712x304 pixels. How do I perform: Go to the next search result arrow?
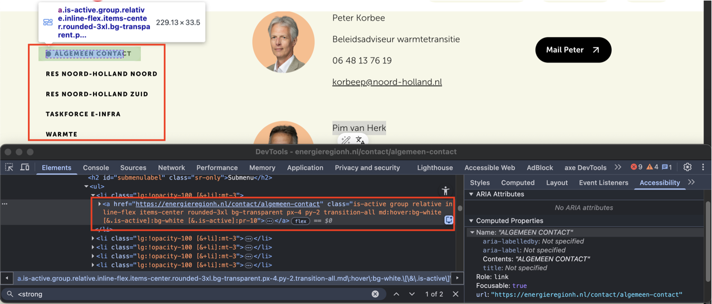pos(412,294)
